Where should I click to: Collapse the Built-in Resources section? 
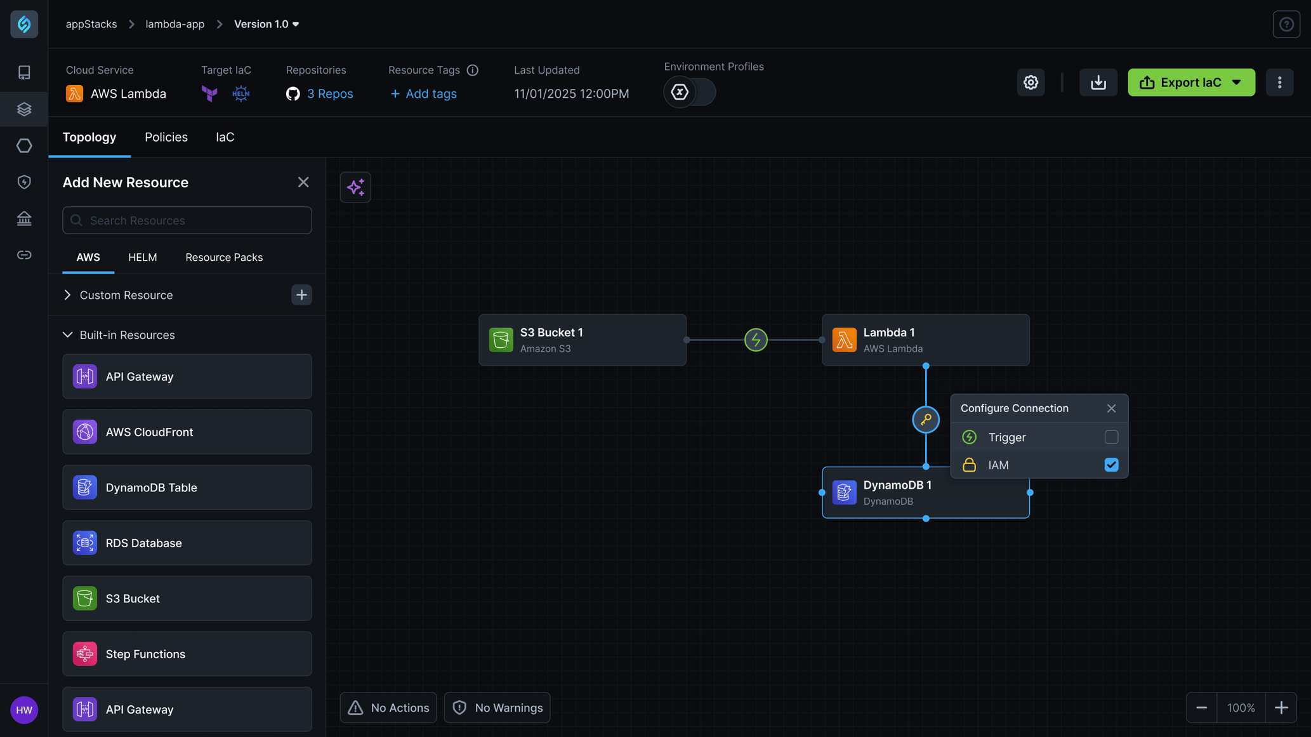[x=67, y=335]
